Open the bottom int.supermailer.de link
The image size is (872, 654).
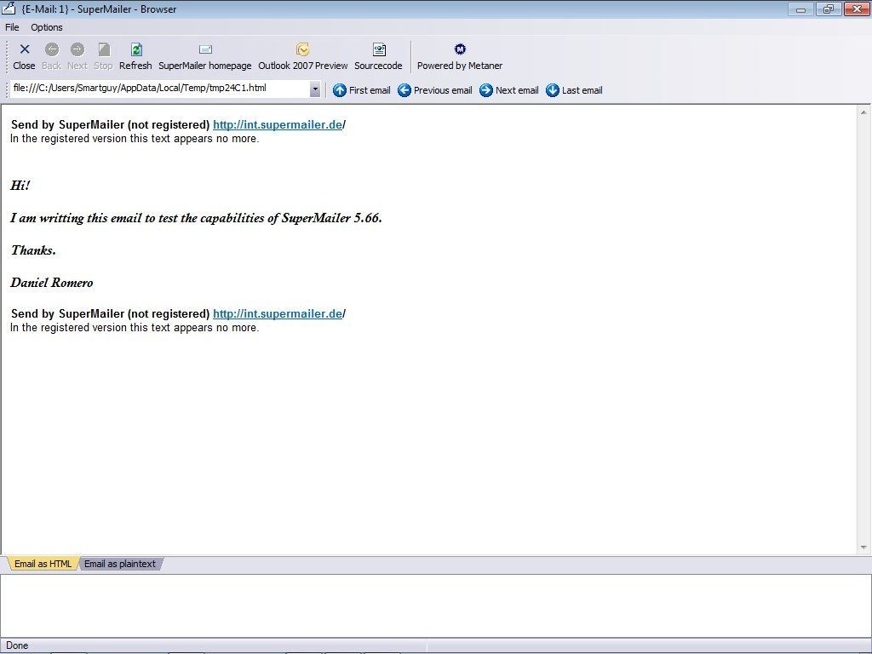coord(278,313)
